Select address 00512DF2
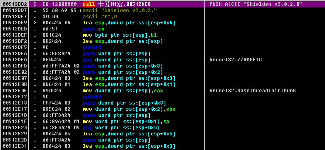This screenshot has height=150, width=325. tap(15, 41)
